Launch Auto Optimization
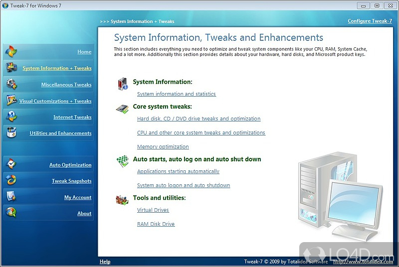 pyautogui.click(x=70, y=165)
